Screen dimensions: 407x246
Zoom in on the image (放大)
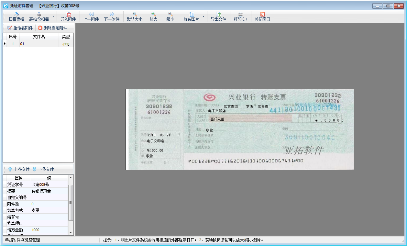point(153,17)
